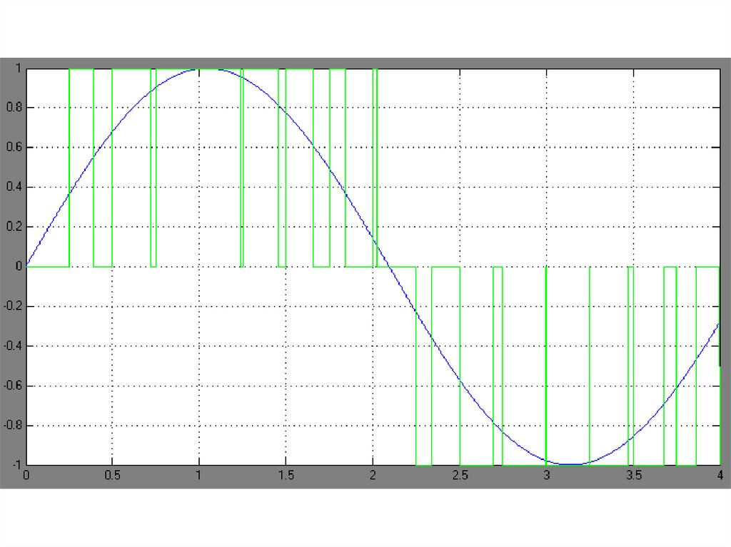The width and height of the screenshot is (731, 547).
Task: Click the x-axis tick label 1.5
Action: (x=286, y=474)
